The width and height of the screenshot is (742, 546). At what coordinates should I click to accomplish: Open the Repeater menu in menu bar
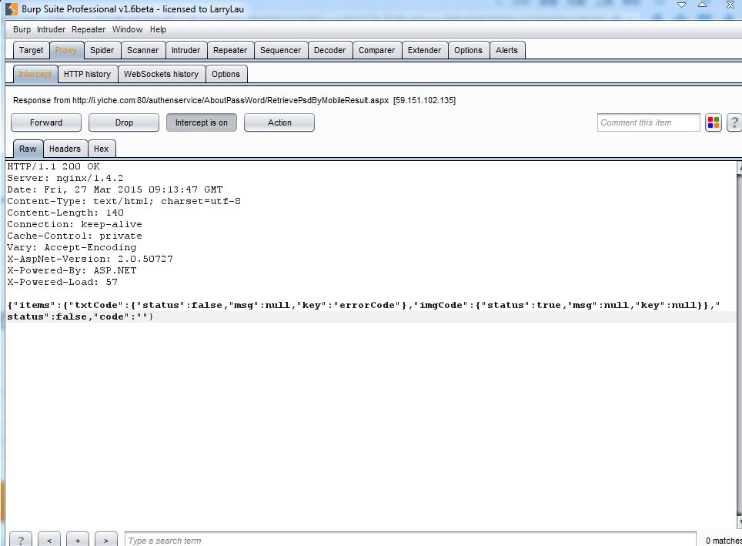pyautogui.click(x=89, y=29)
